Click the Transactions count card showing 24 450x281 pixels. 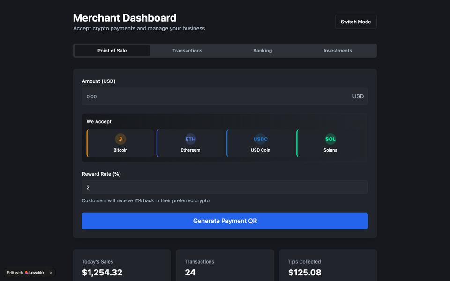coord(225,265)
